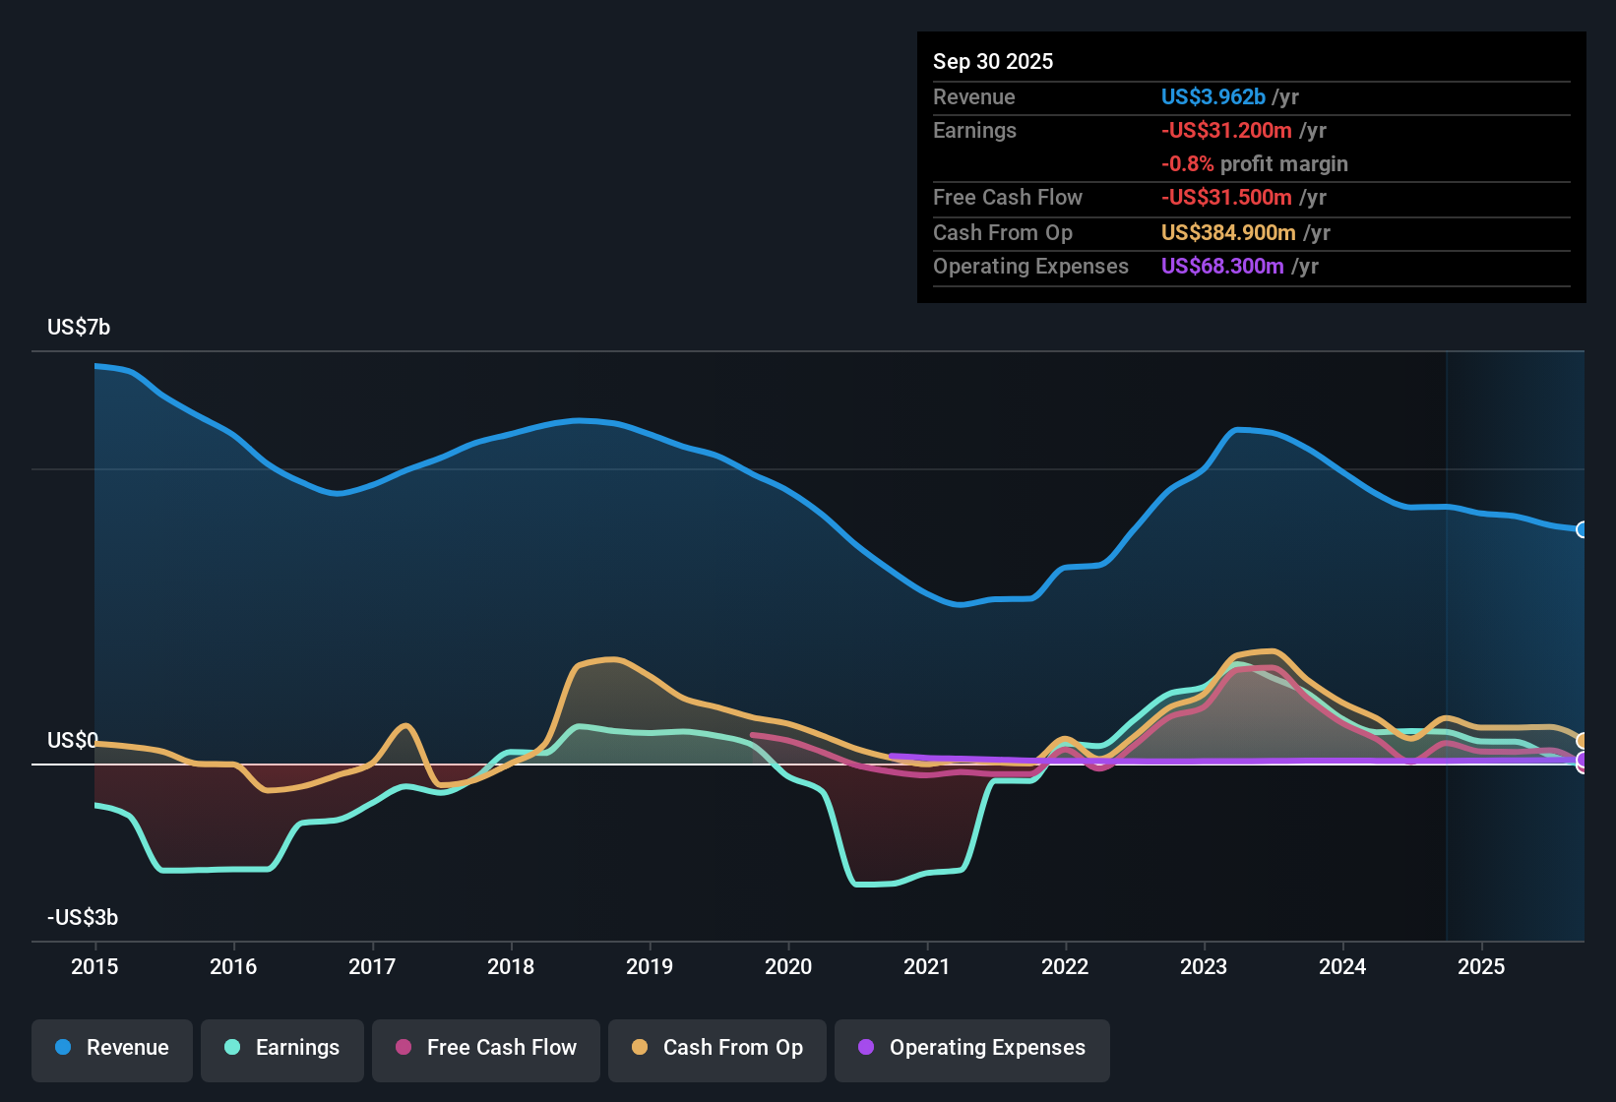Select the Revenue endpoint marker on chart
This screenshot has width=1616, height=1102.
pos(1583,529)
